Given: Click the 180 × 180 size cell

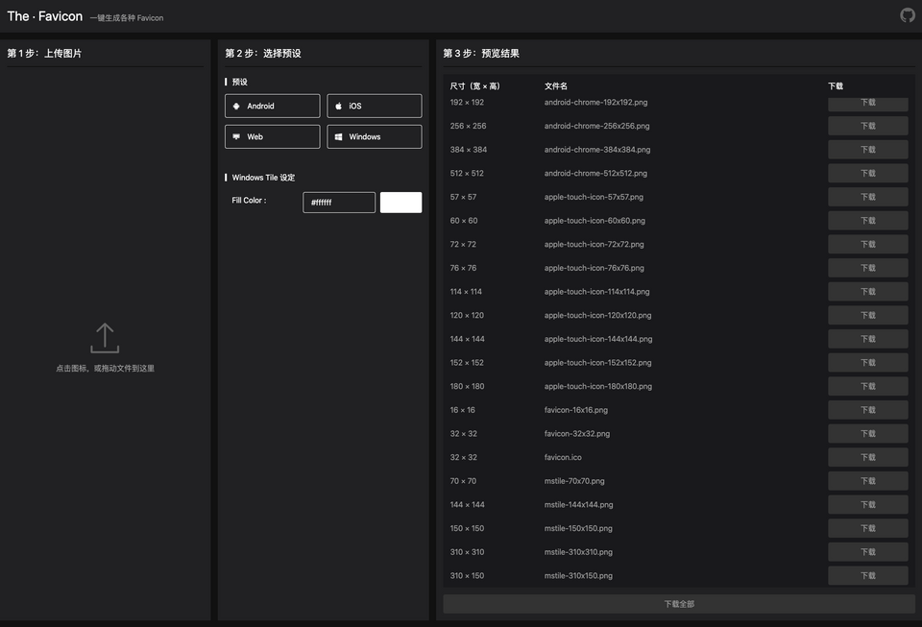Looking at the screenshot, I should click(467, 386).
